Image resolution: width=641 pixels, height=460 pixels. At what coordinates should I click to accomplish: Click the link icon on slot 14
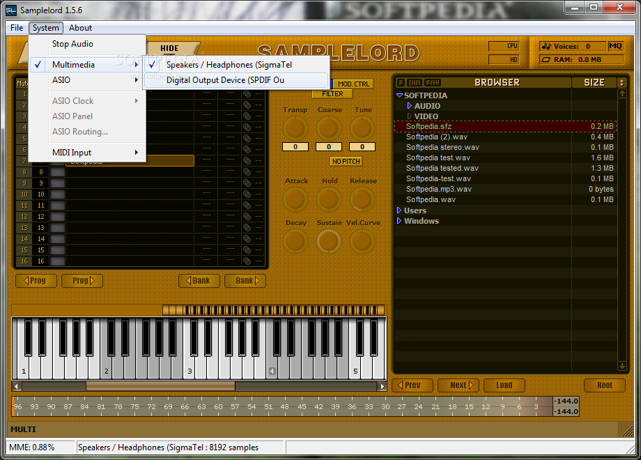click(247, 239)
